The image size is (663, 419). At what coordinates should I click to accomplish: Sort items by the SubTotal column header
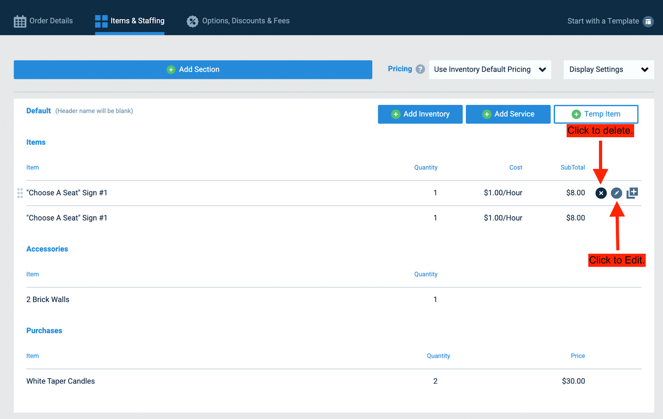pos(572,167)
